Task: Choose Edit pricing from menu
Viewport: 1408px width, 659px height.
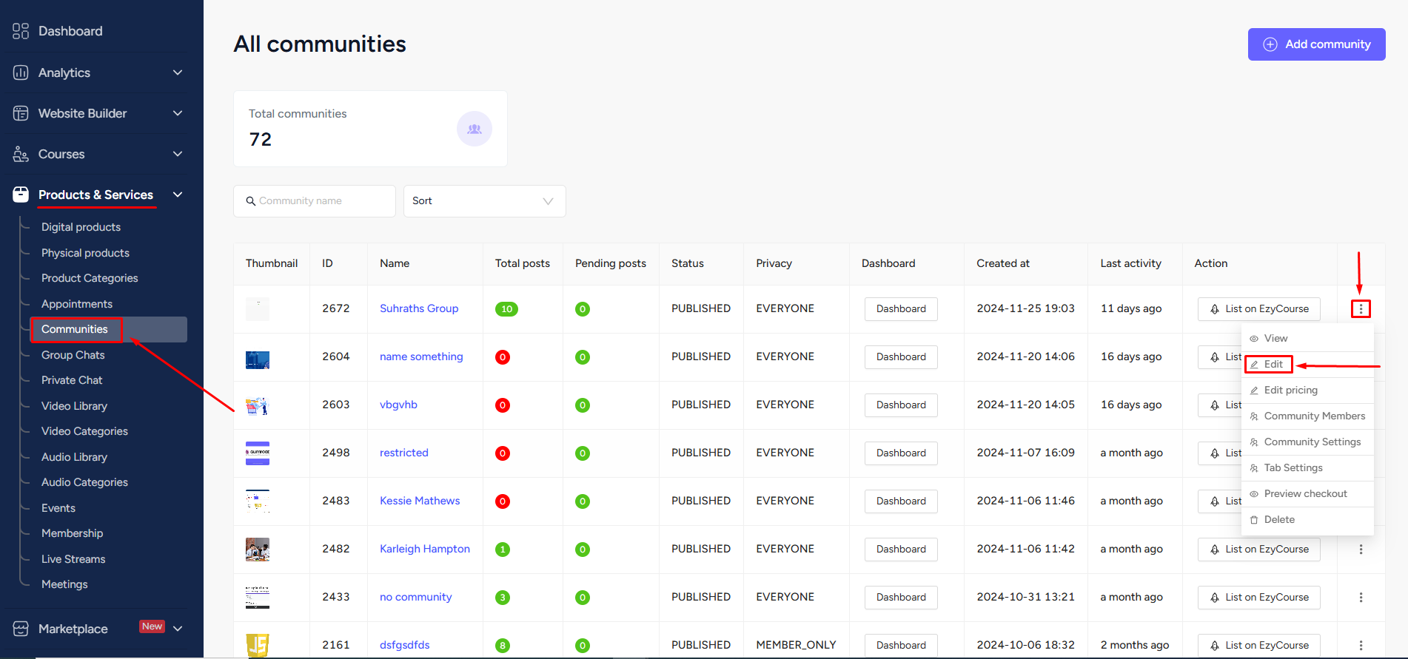Action: pos(1307,390)
